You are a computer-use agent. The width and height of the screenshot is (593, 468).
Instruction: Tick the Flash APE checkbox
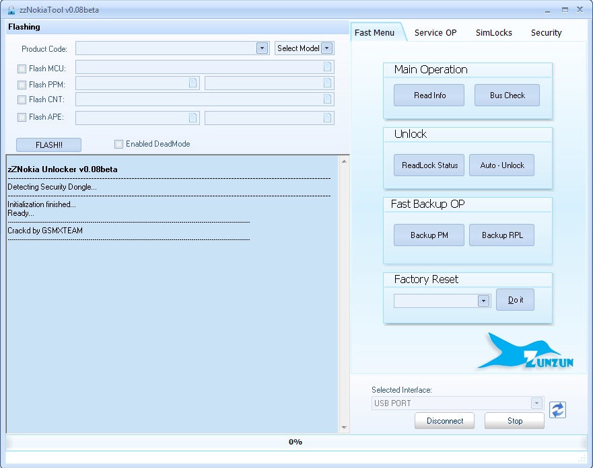[22, 117]
